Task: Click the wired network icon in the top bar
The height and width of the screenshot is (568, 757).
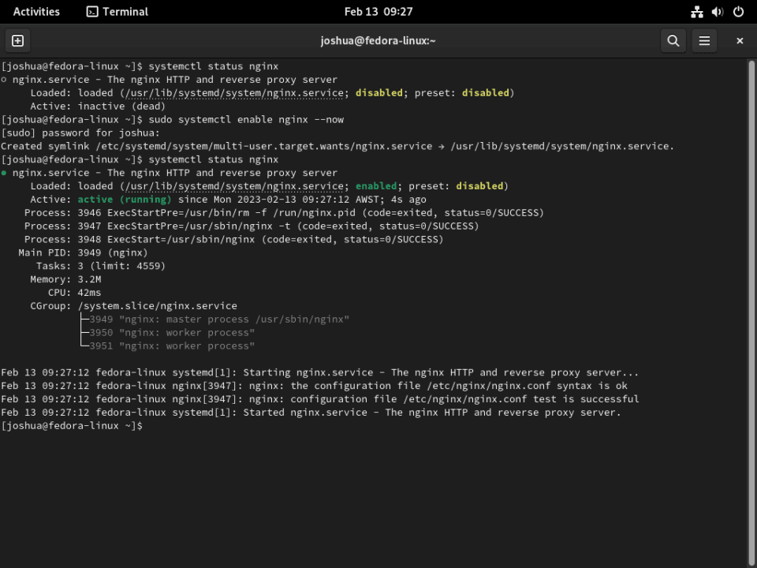Action: click(696, 11)
